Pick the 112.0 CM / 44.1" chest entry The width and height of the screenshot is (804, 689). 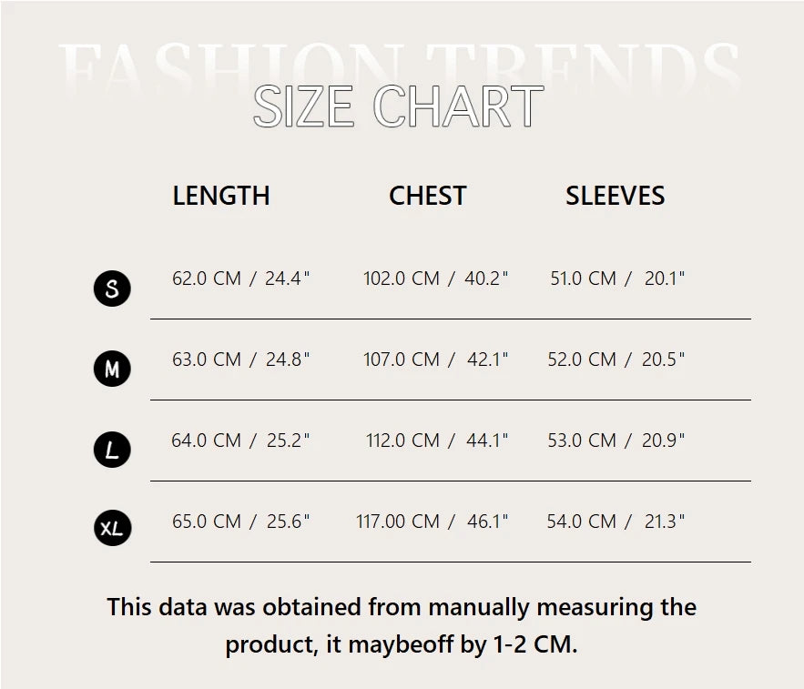pyautogui.click(x=437, y=441)
